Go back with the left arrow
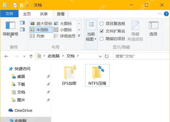This screenshot has height=122, width=170. (7, 56)
